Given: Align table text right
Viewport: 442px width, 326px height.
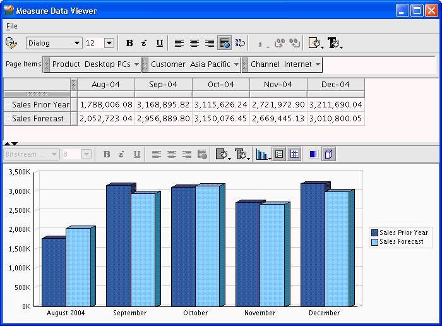Looking at the screenshot, I should [x=210, y=43].
